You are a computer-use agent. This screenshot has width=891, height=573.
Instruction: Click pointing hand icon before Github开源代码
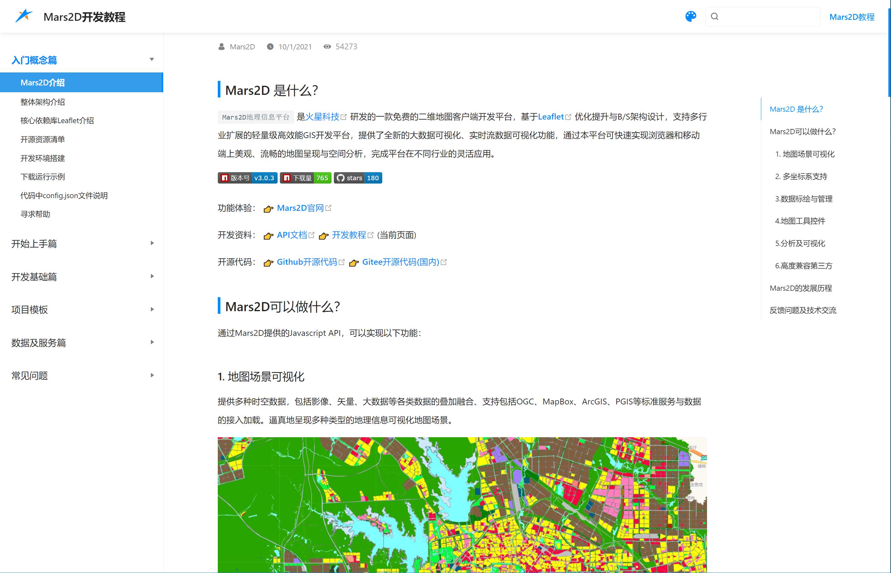pos(269,263)
